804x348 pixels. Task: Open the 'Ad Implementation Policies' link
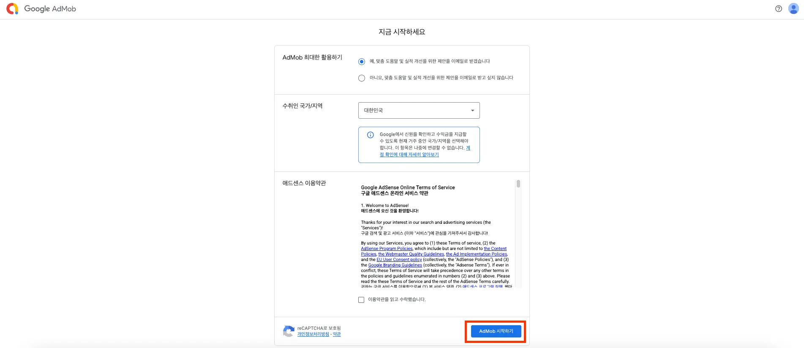pos(477,254)
